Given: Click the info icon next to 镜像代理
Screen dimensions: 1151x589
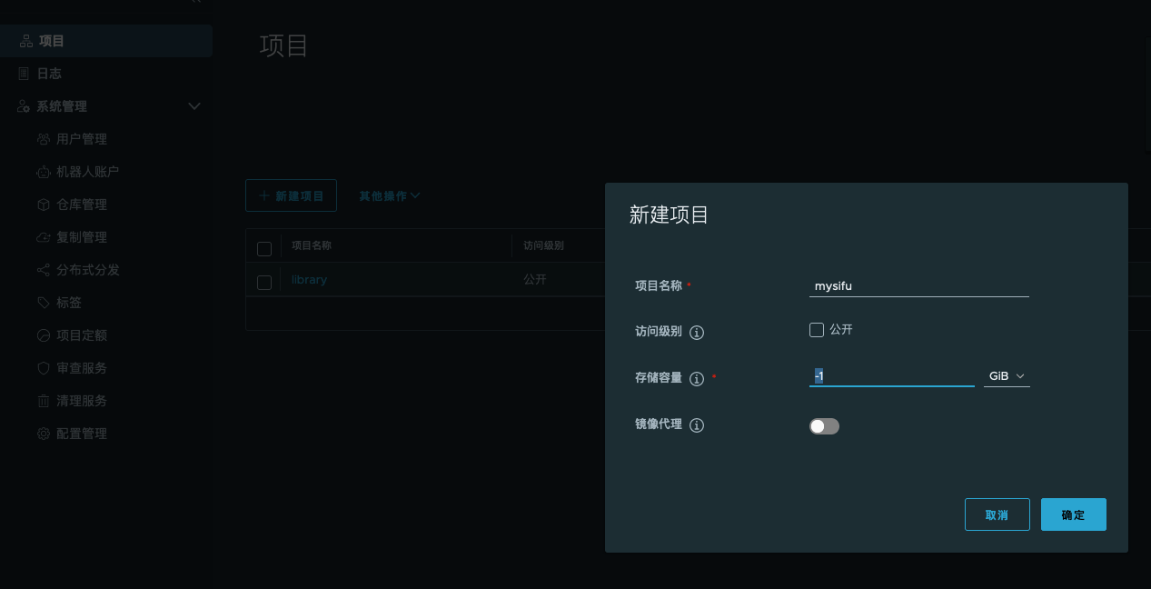Looking at the screenshot, I should (x=697, y=425).
